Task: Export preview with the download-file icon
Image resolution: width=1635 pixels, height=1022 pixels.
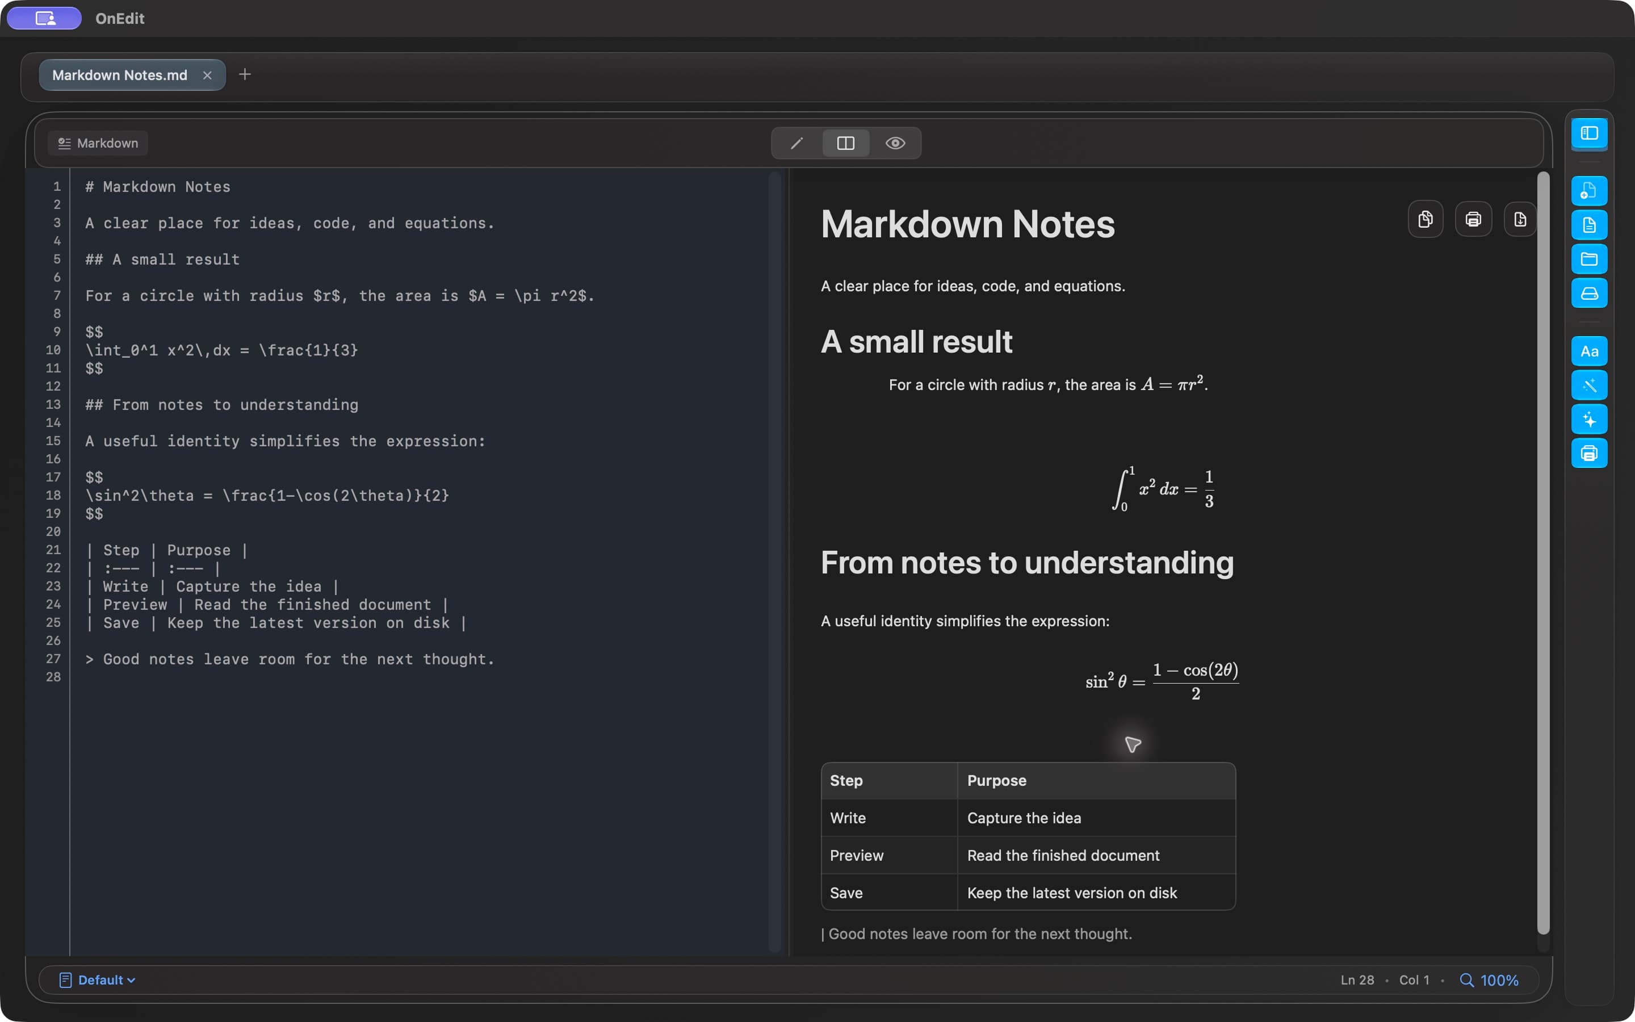Action: pos(1520,219)
